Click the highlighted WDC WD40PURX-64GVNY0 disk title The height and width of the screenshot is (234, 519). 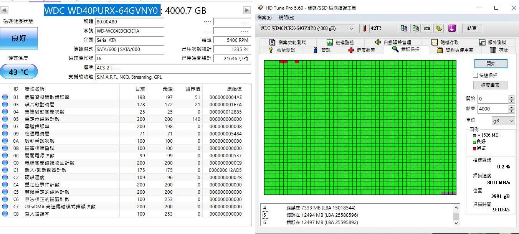pos(101,11)
